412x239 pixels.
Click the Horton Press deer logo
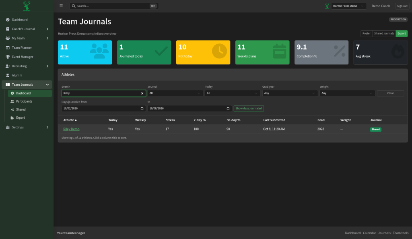[x=27, y=6]
